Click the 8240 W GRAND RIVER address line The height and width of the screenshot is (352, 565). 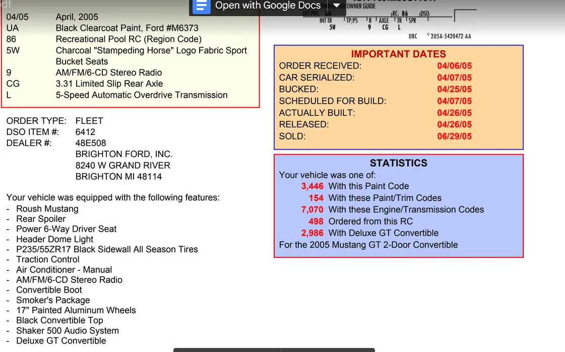[122, 166]
